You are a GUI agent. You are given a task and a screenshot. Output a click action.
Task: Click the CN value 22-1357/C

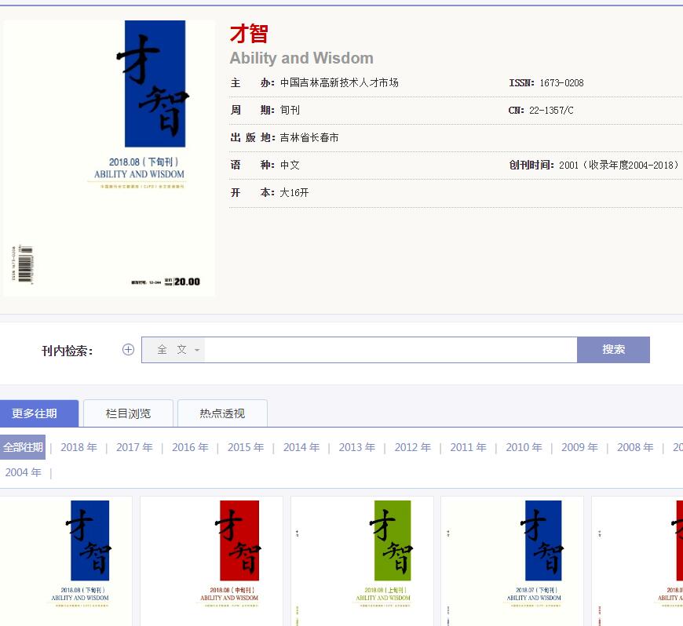(x=551, y=110)
